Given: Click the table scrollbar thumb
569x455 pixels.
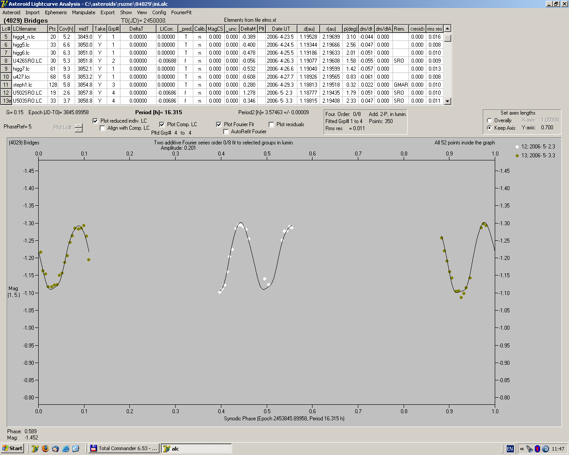Looking at the screenshot, I should (448, 37).
